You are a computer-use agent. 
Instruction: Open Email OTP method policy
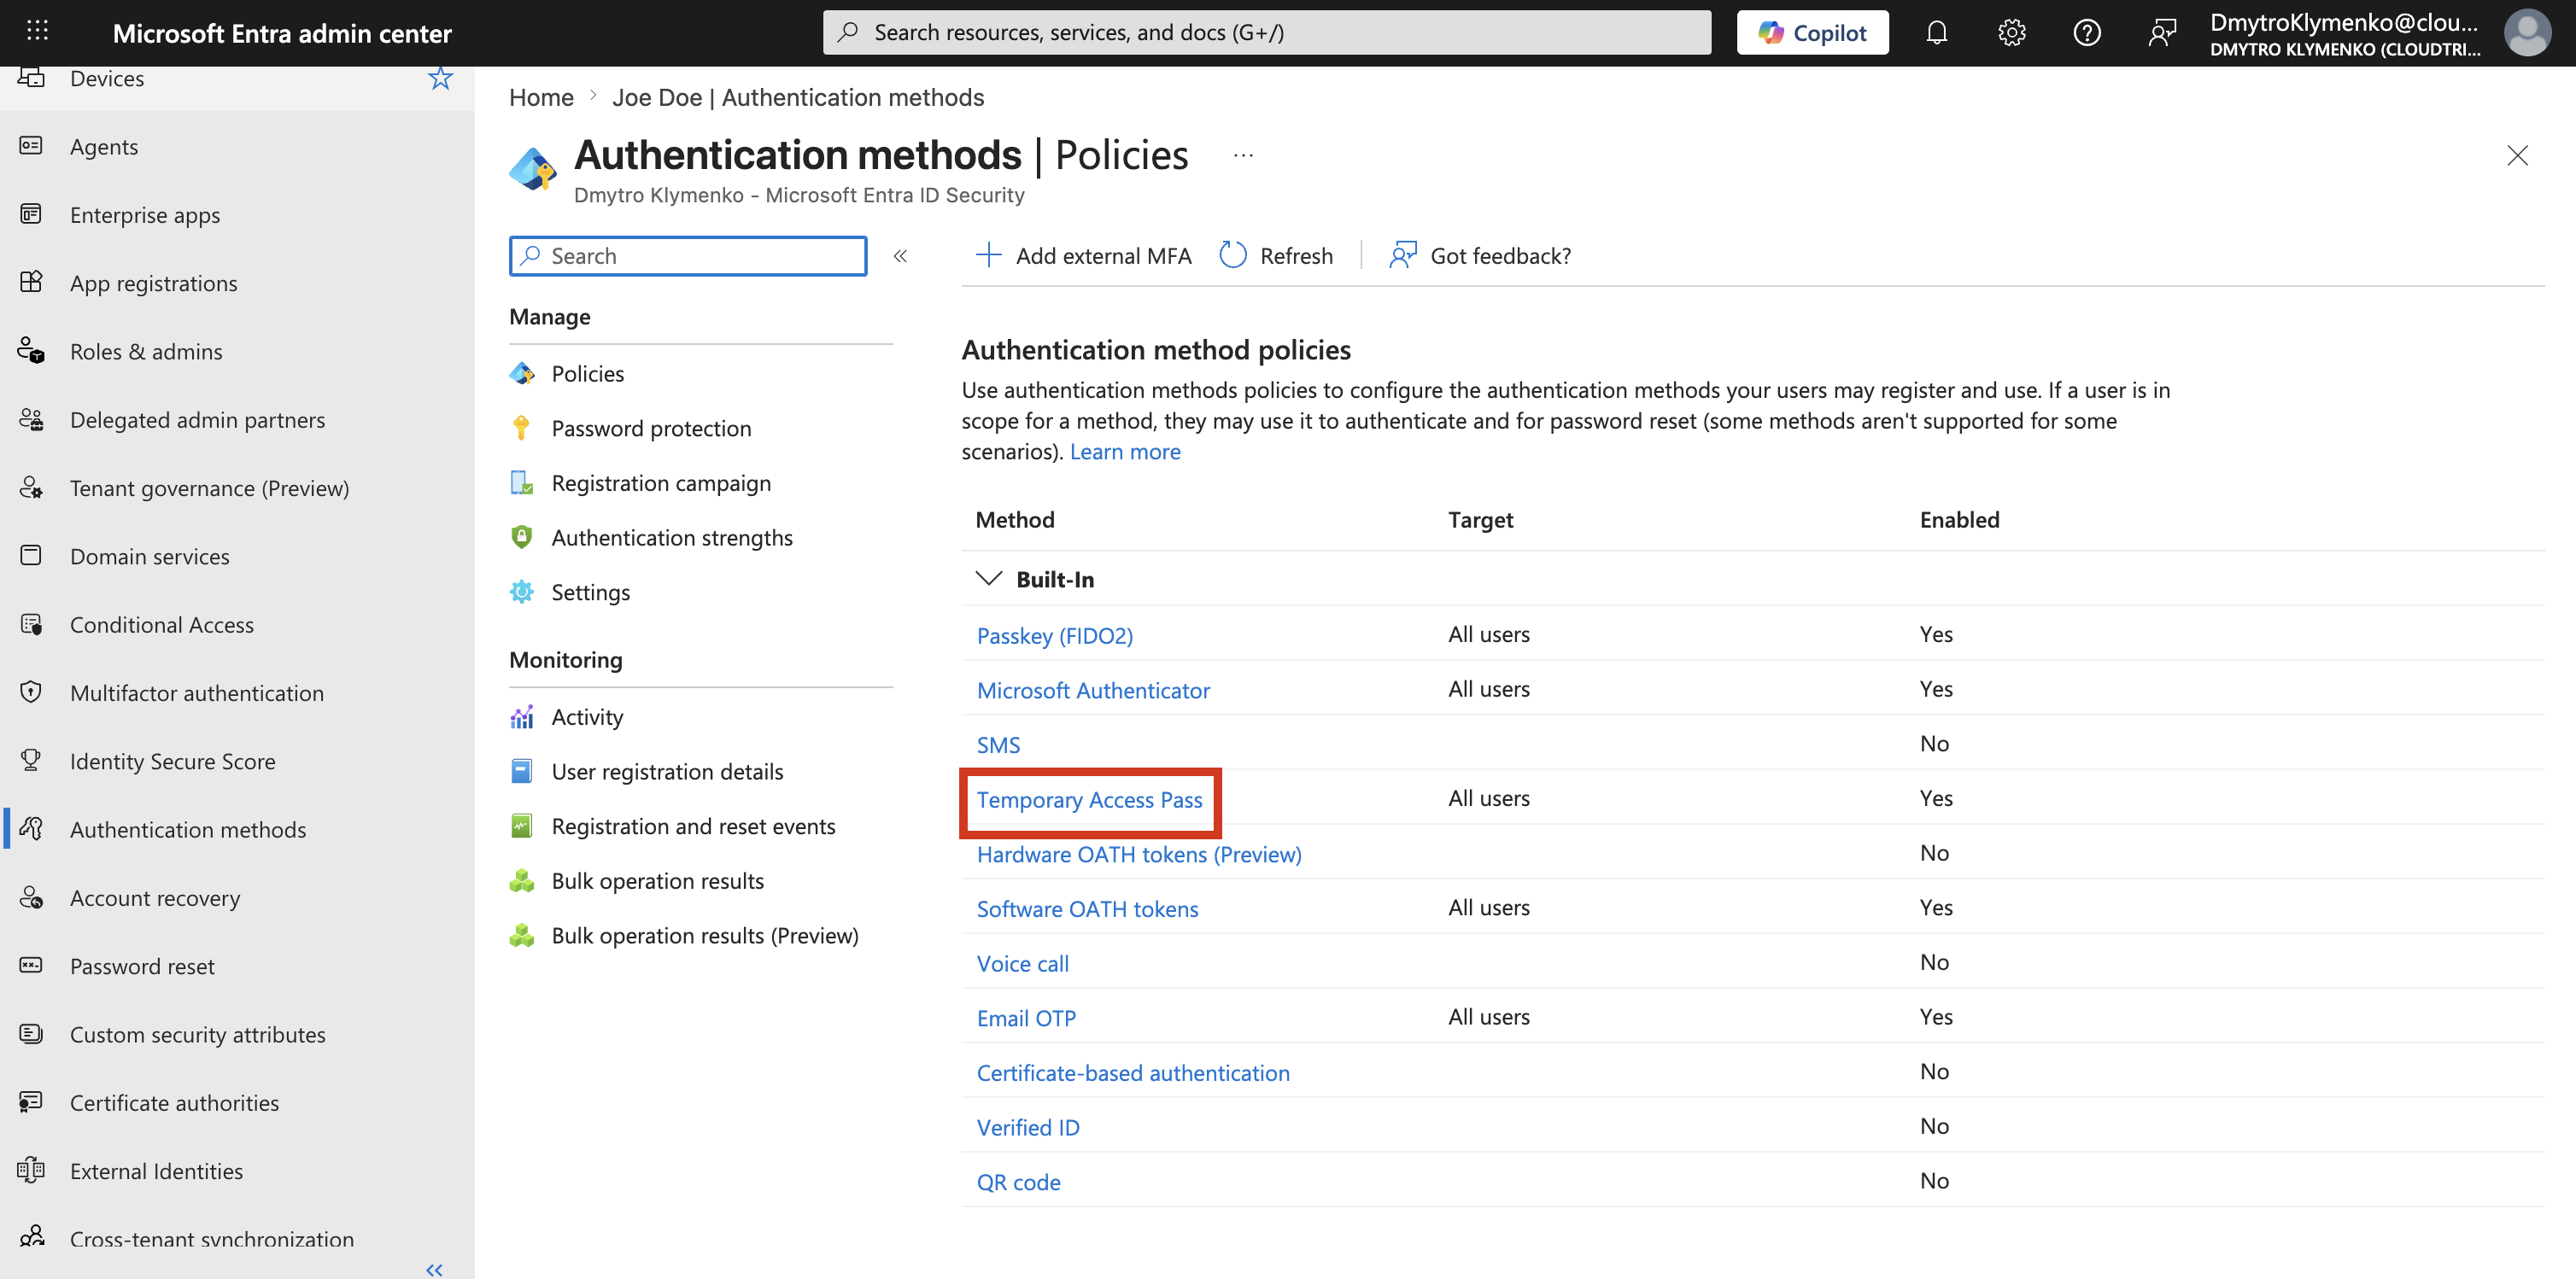click(x=1026, y=1018)
